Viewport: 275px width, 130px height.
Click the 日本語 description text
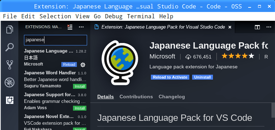31,58
